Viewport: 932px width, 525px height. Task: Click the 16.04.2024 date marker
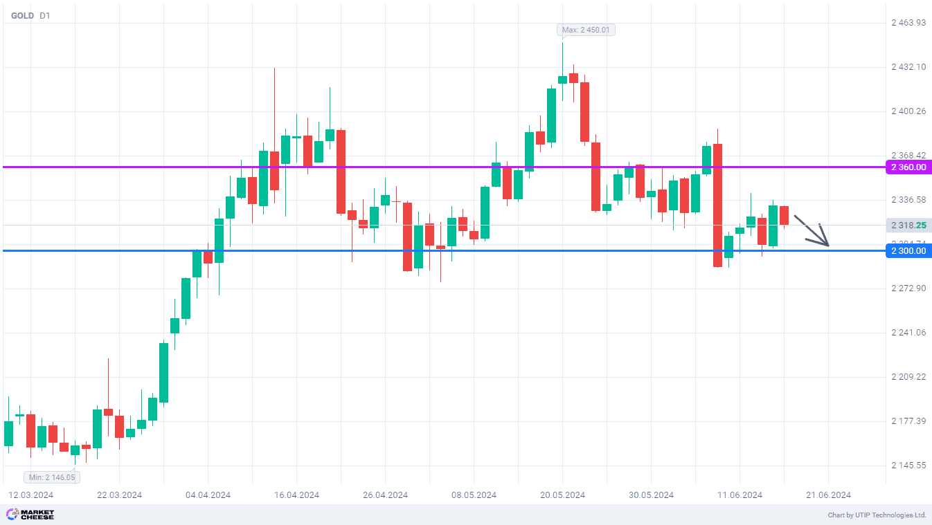[296, 495]
